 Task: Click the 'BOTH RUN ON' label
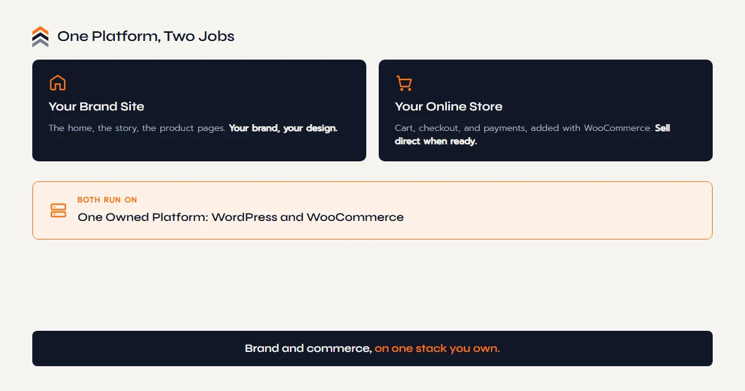tap(107, 200)
